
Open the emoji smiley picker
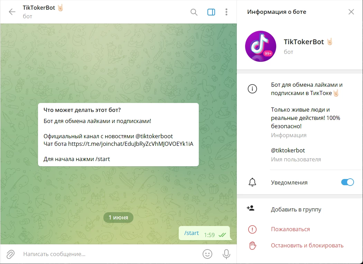point(207,254)
